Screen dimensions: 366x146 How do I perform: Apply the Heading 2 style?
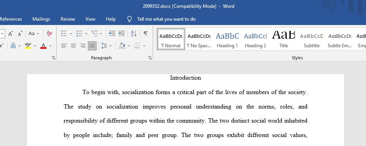255,39
